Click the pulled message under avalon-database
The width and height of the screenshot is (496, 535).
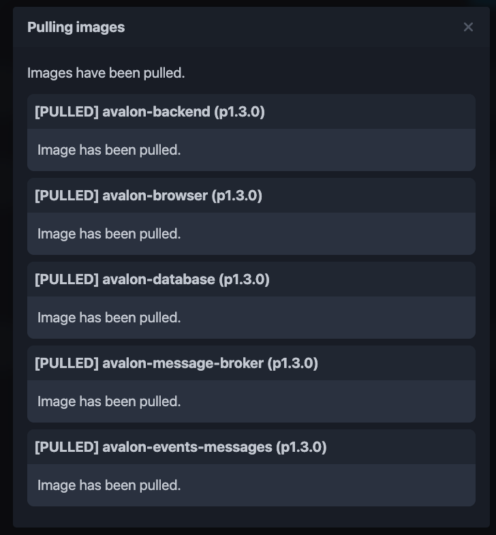[x=109, y=318]
